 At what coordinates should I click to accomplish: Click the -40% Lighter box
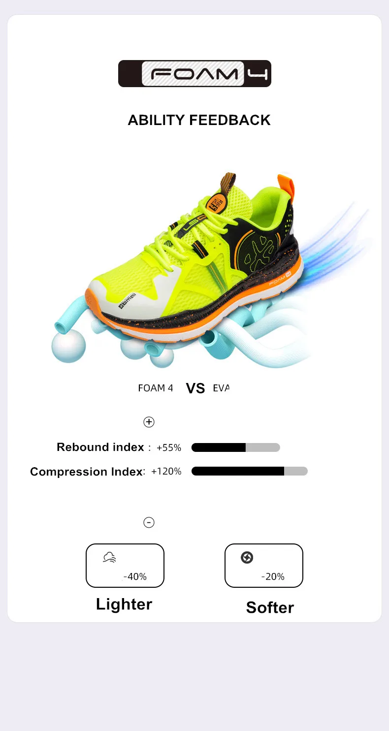[125, 566]
